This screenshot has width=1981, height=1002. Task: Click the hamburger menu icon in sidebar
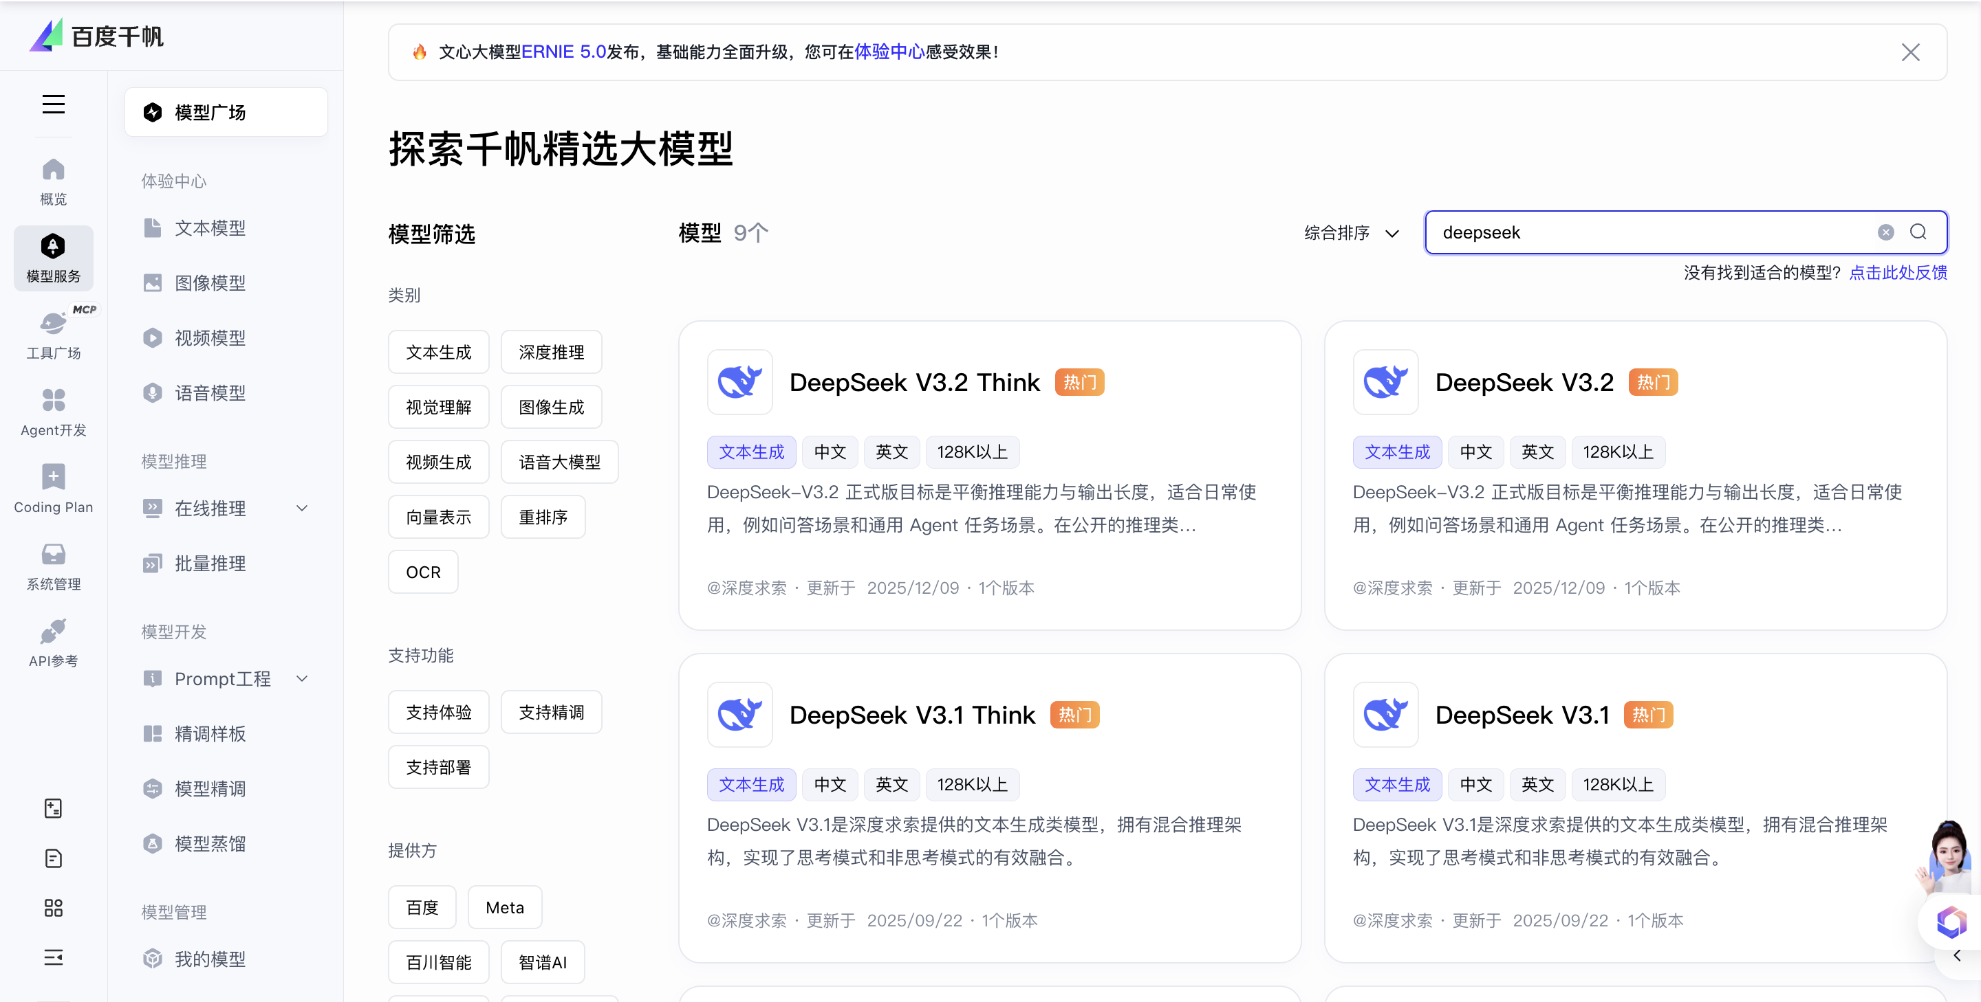click(x=53, y=104)
